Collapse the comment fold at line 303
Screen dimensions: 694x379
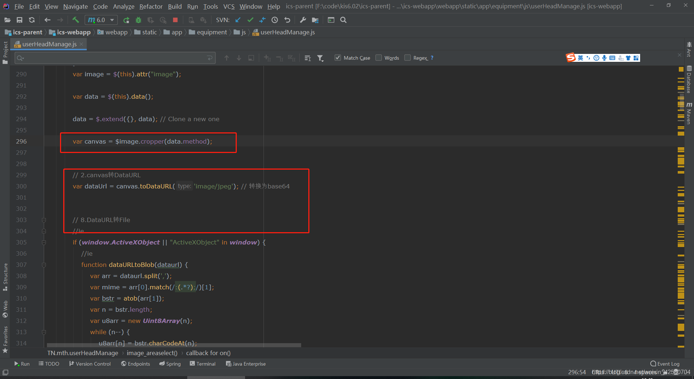[x=44, y=220]
